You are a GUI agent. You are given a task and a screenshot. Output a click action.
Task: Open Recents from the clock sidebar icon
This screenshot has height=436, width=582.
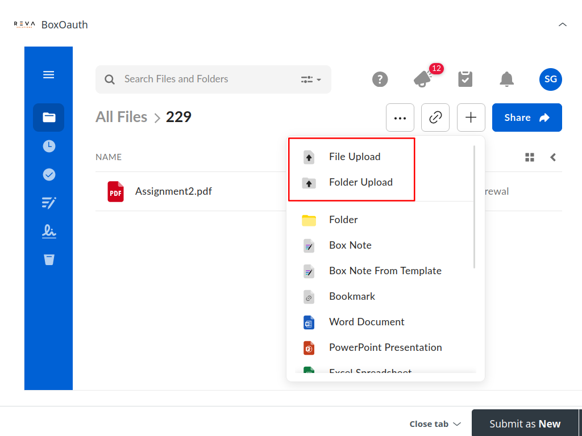pyautogui.click(x=48, y=146)
